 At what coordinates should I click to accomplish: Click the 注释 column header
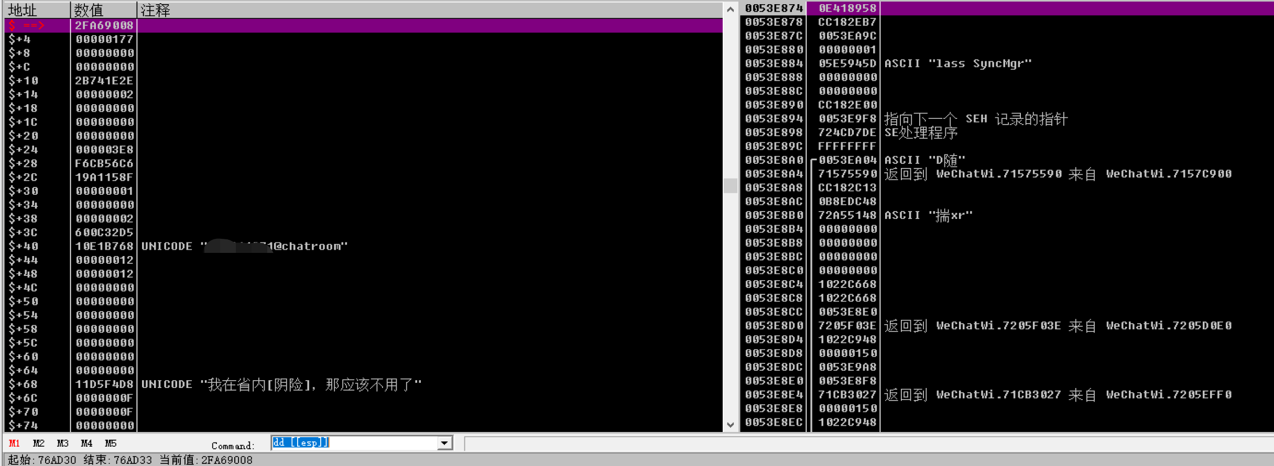(430, 10)
